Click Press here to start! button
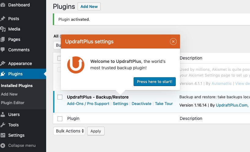This screenshot has width=250, height=152. pyautogui.click(x=155, y=82)
